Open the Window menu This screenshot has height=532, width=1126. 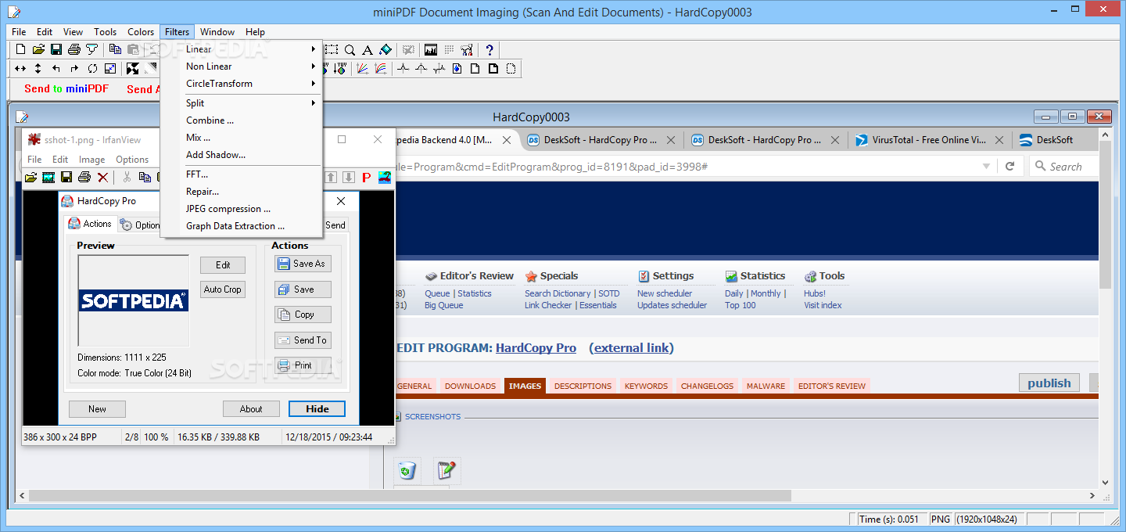217,32
